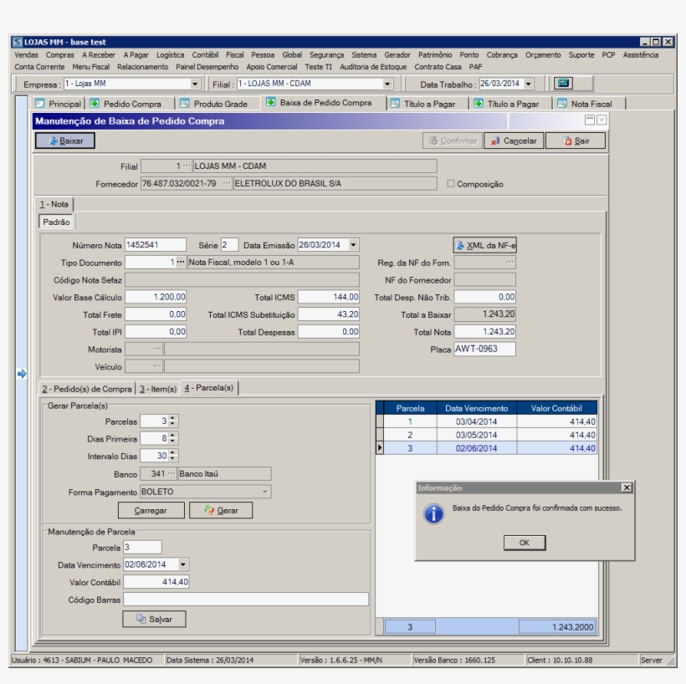Open the Forma Pagamento BOLETO dropdown

(266, 493)
